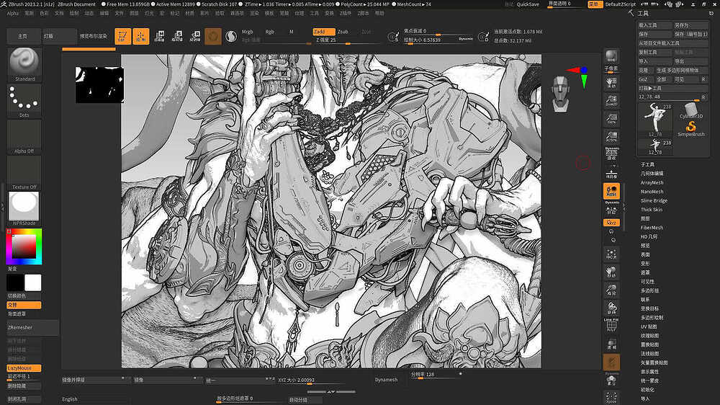Screen dimensions: 720x405
Task: Click the NPRShade material sphere
Action: (24, 205)
